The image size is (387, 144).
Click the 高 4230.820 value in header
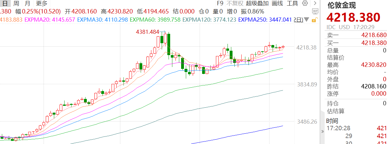click(x=117, y=12)
